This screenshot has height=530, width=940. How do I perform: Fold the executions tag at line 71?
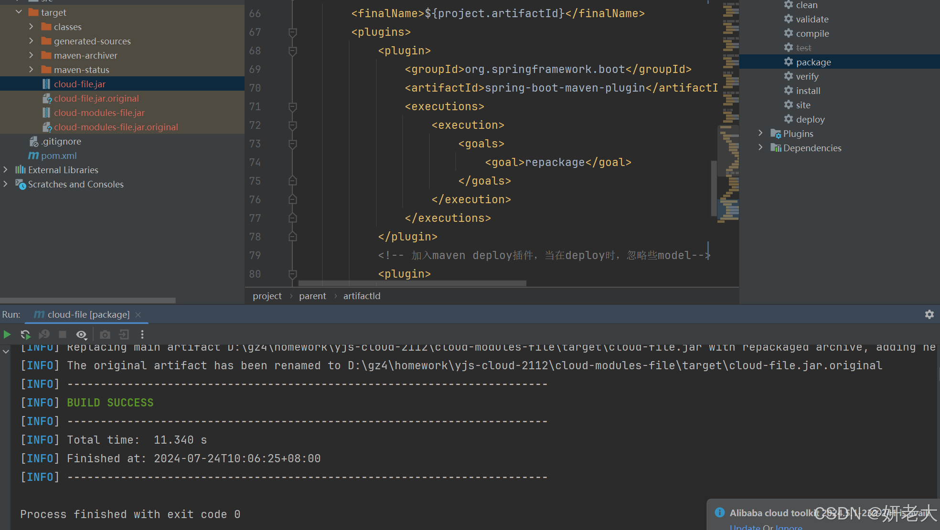[293, 106]
